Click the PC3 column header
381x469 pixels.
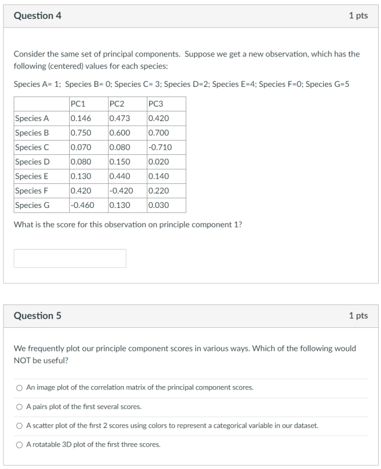pos(153,103)
